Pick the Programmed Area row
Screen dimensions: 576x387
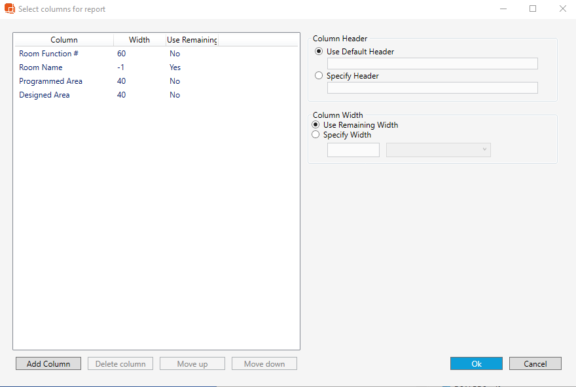click(x=50, y=81)
